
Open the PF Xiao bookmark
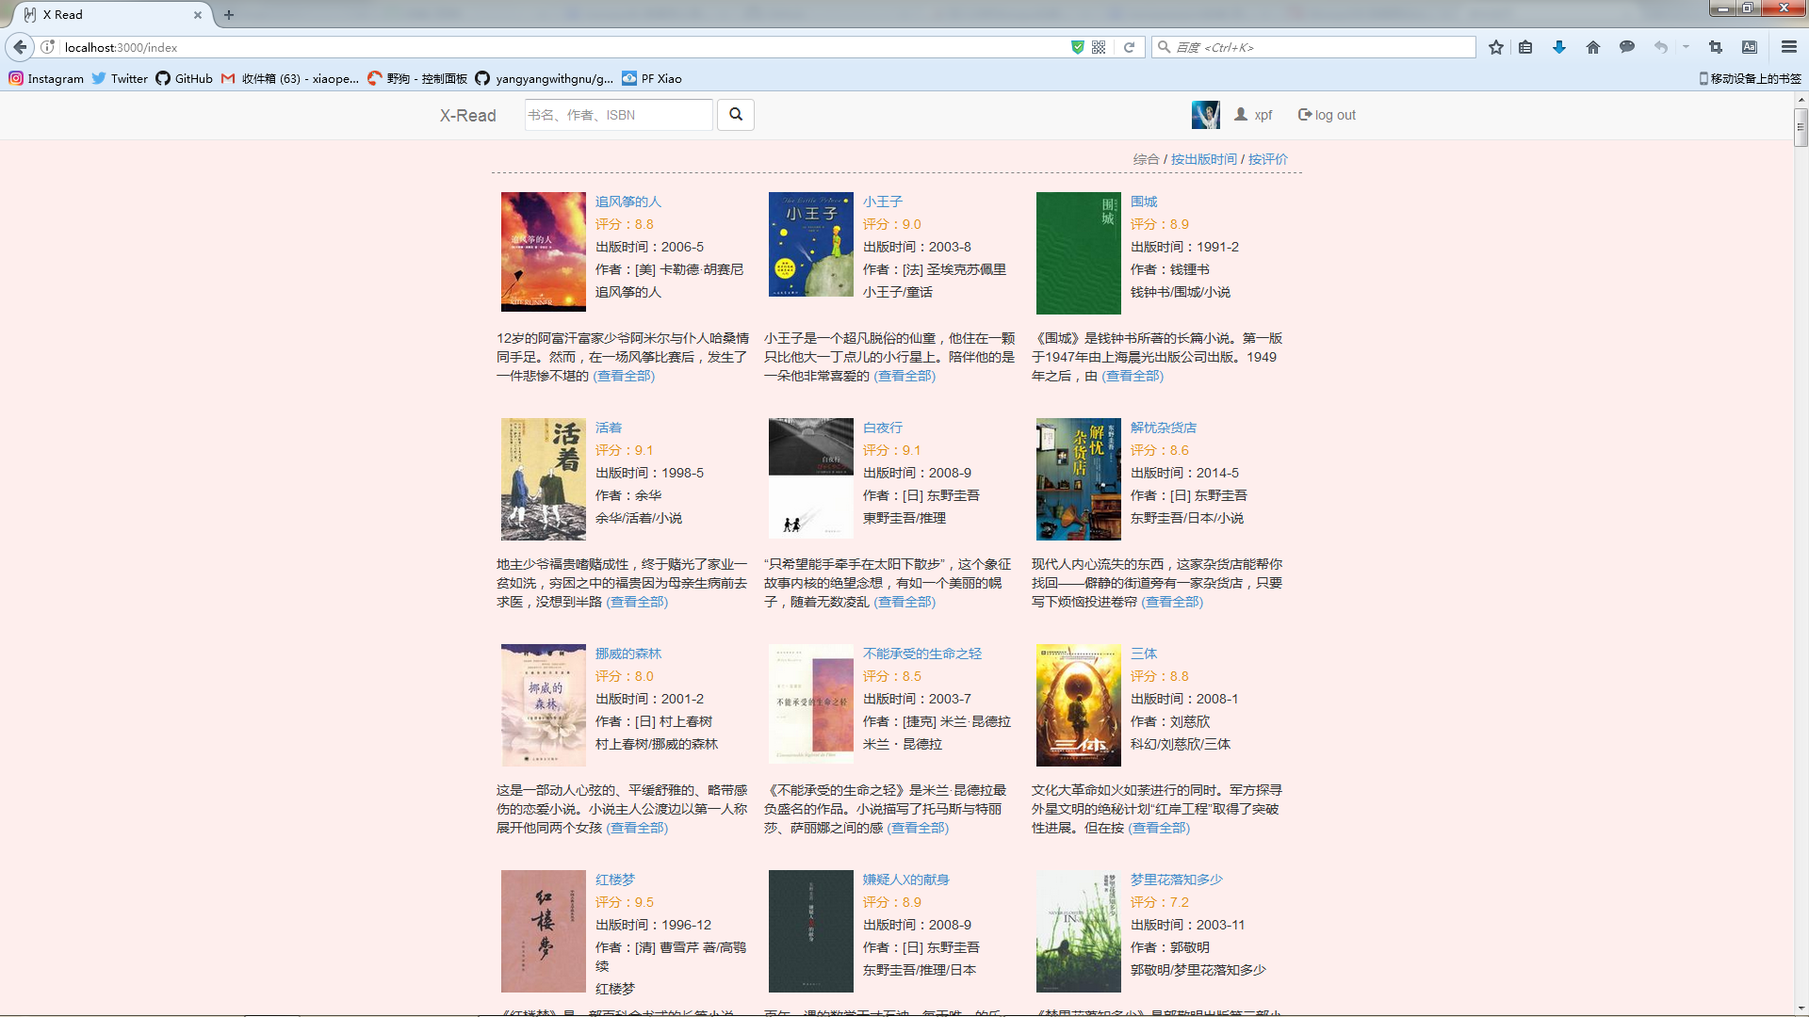click(x=652, y=79)
